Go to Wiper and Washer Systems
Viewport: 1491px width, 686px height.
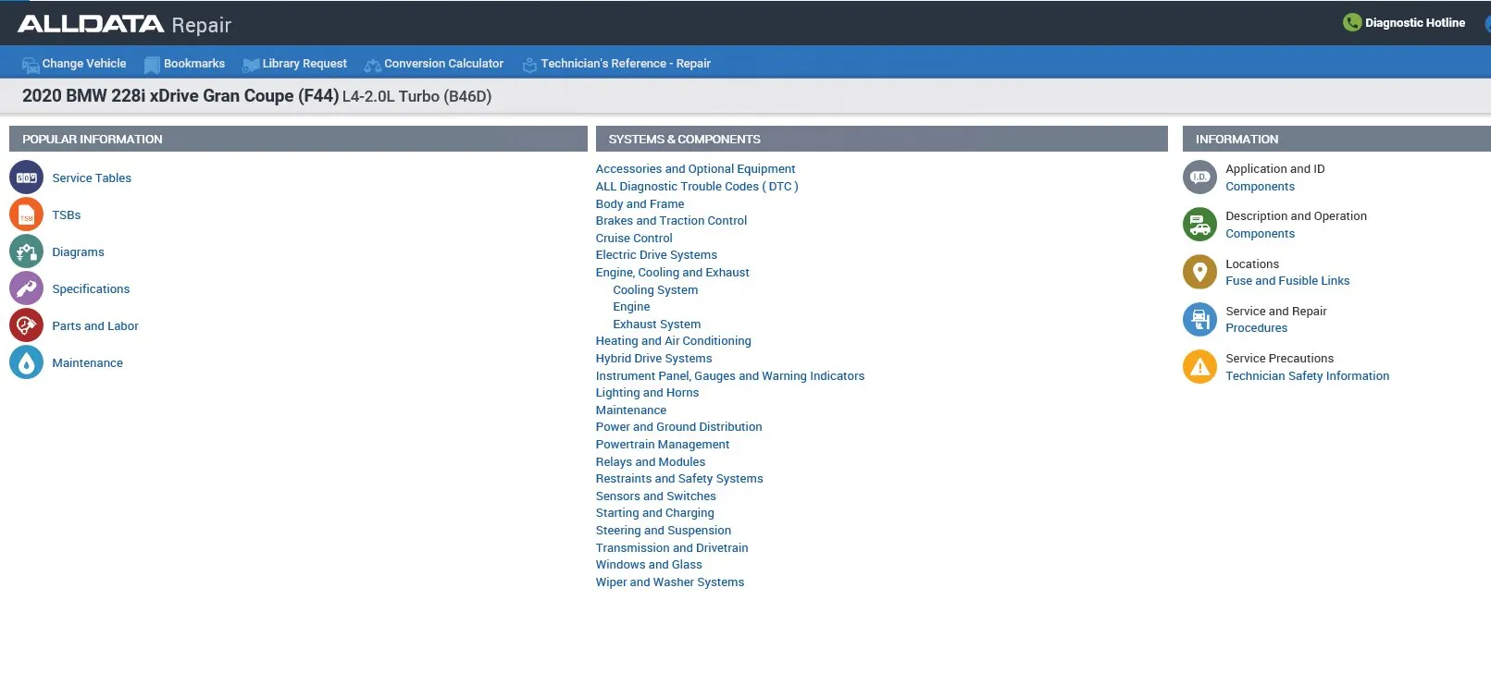670,582
